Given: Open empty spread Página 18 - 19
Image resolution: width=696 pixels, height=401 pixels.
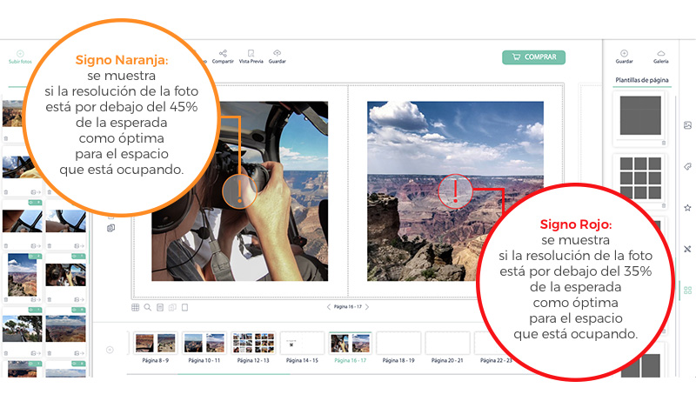Looking at the screenshot, I should 398,344.
